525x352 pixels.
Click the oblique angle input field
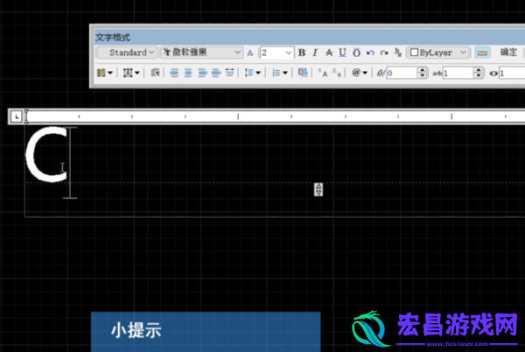402,73
